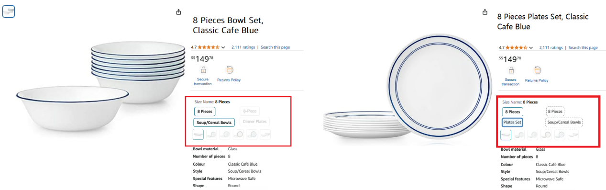Viewport: 606px width, 190px height.
Task: Click the Secure transaction lock icon on bowl listing
Action: (203, 70)
